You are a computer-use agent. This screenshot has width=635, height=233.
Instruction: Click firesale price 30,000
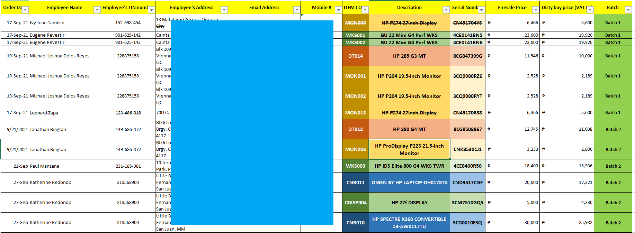click(x=512, y=223)
